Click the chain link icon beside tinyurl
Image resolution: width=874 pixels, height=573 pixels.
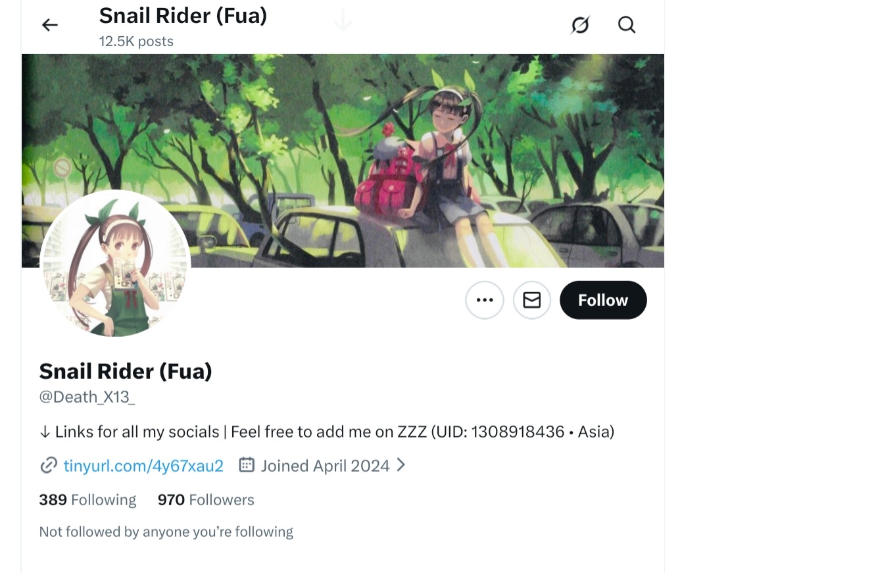49,466
